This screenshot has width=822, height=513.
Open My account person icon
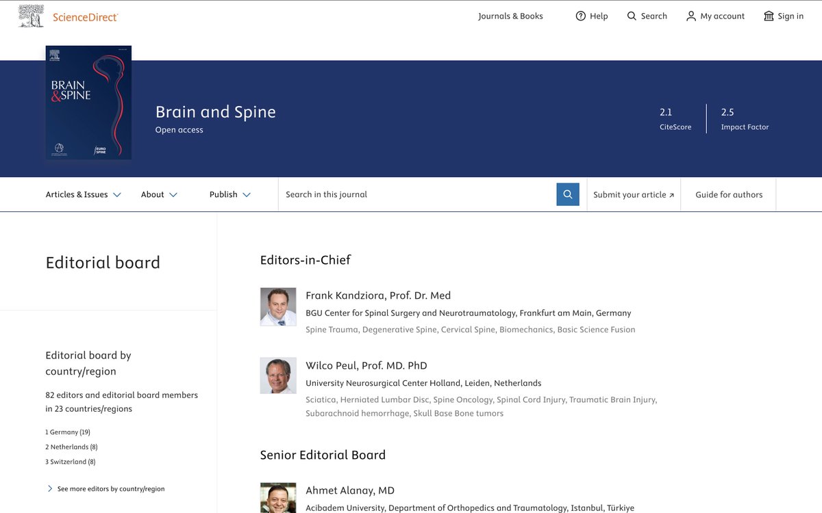point(691,16)
